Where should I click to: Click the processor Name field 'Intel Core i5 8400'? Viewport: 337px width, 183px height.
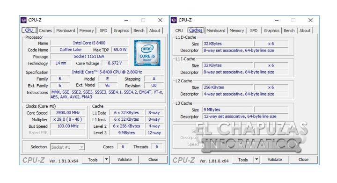tap(89, 43)
